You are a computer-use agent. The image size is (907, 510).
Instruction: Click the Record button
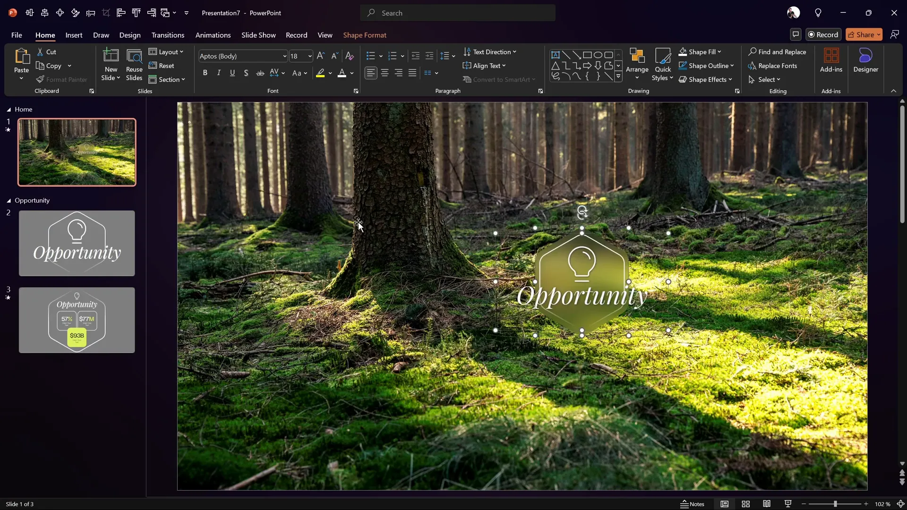click(823, 34)
